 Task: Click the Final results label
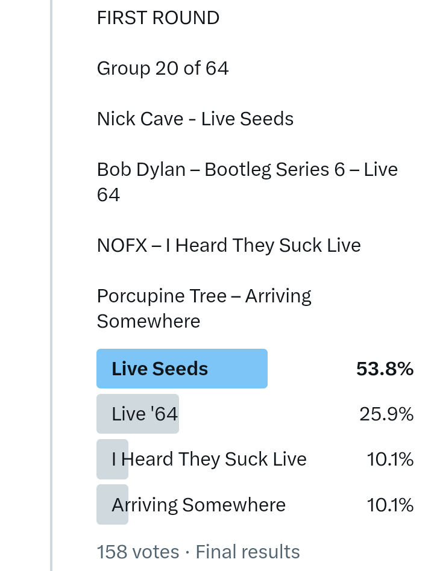(248, 552)
